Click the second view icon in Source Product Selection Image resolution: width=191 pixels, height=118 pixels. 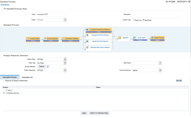click(181, 81)
